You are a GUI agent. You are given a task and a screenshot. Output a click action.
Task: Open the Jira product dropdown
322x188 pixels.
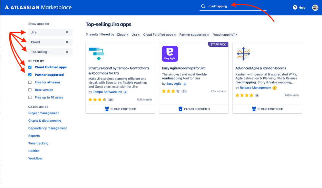tap(50, 32)
